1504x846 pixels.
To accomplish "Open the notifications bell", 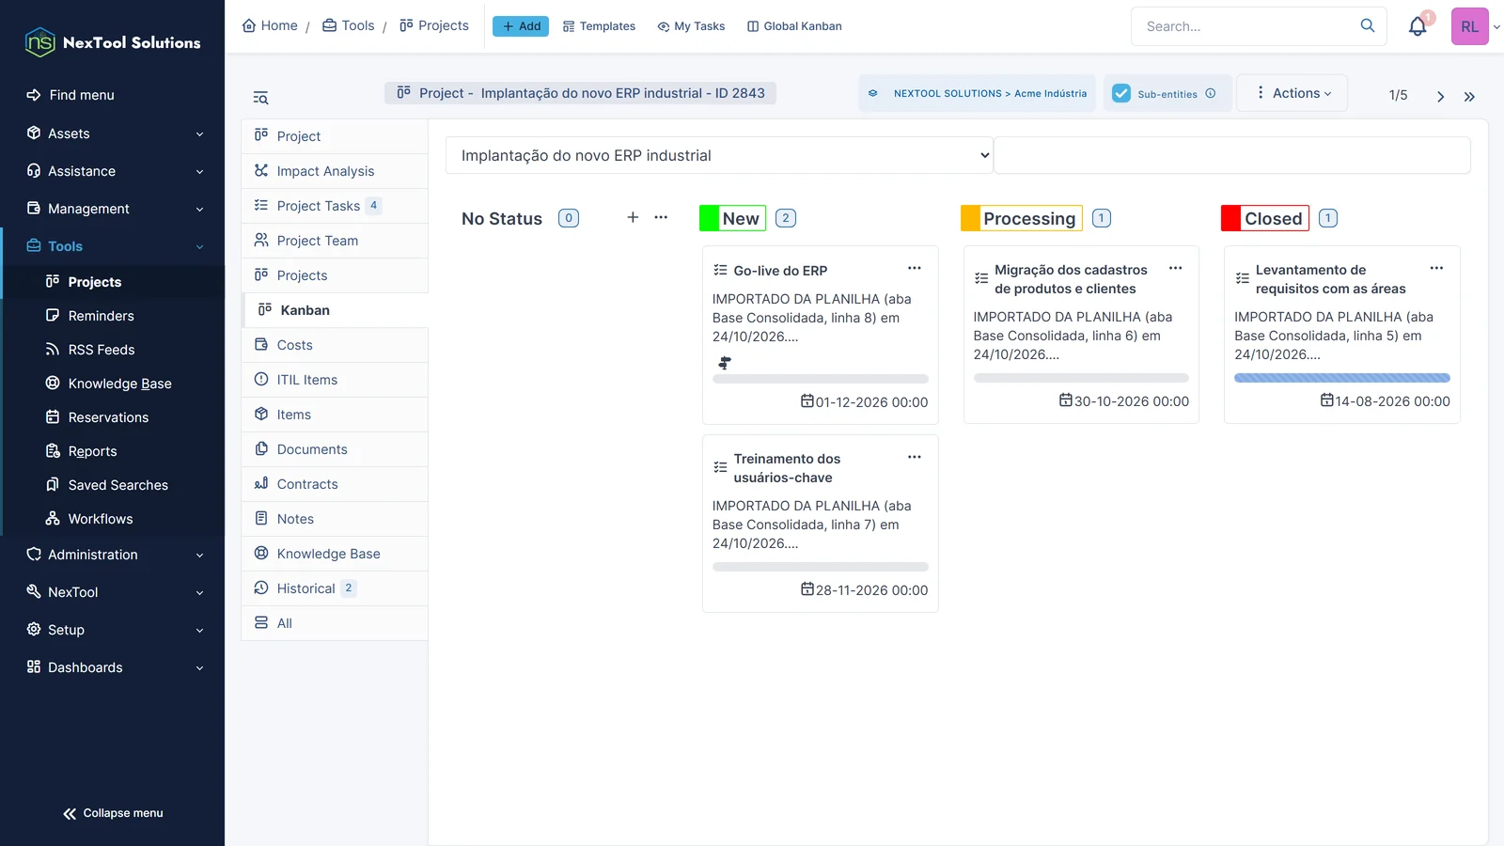I will tap(1418, 26).
